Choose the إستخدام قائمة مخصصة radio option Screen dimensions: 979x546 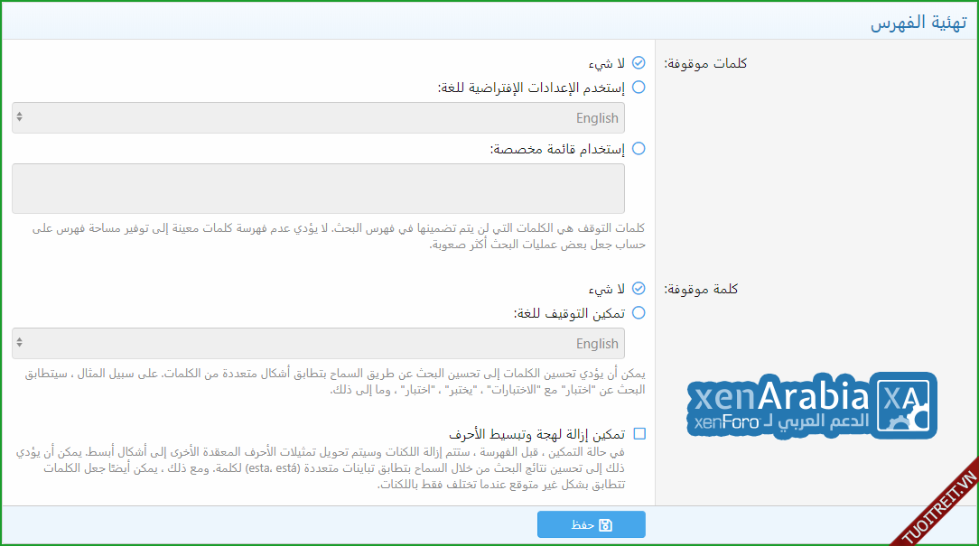[639, 149]
